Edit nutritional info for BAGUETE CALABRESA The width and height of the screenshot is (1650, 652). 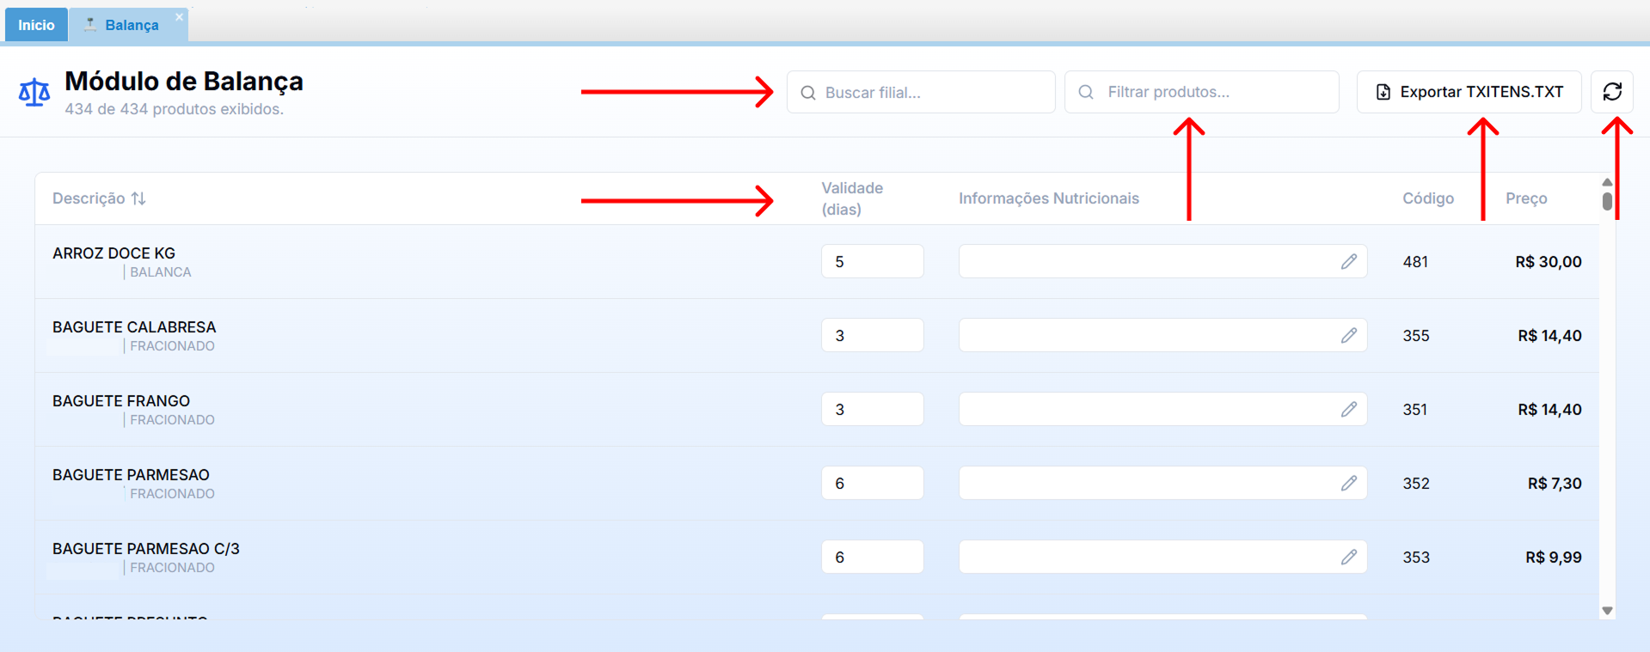point(1348,336)
